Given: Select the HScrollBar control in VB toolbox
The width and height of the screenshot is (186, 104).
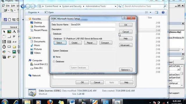Looking at the screenshot, I should click(x=14, y=42).
